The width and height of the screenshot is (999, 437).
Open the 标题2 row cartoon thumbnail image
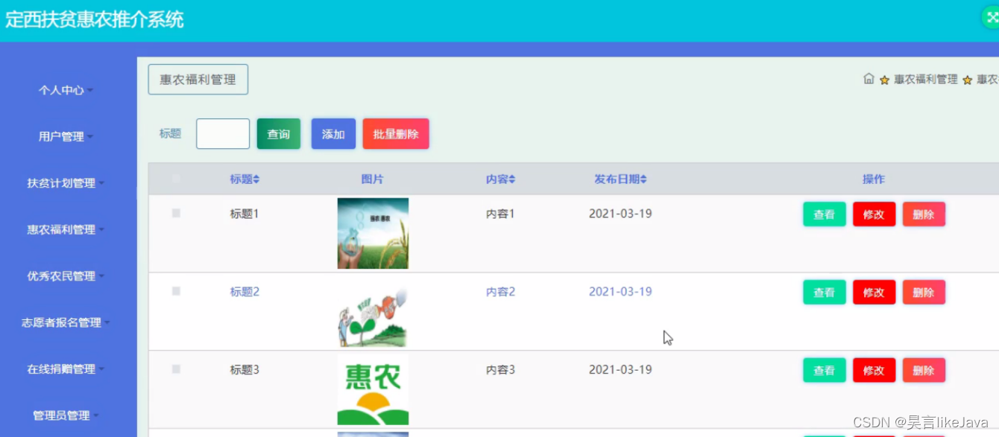(x=373, y=311)
